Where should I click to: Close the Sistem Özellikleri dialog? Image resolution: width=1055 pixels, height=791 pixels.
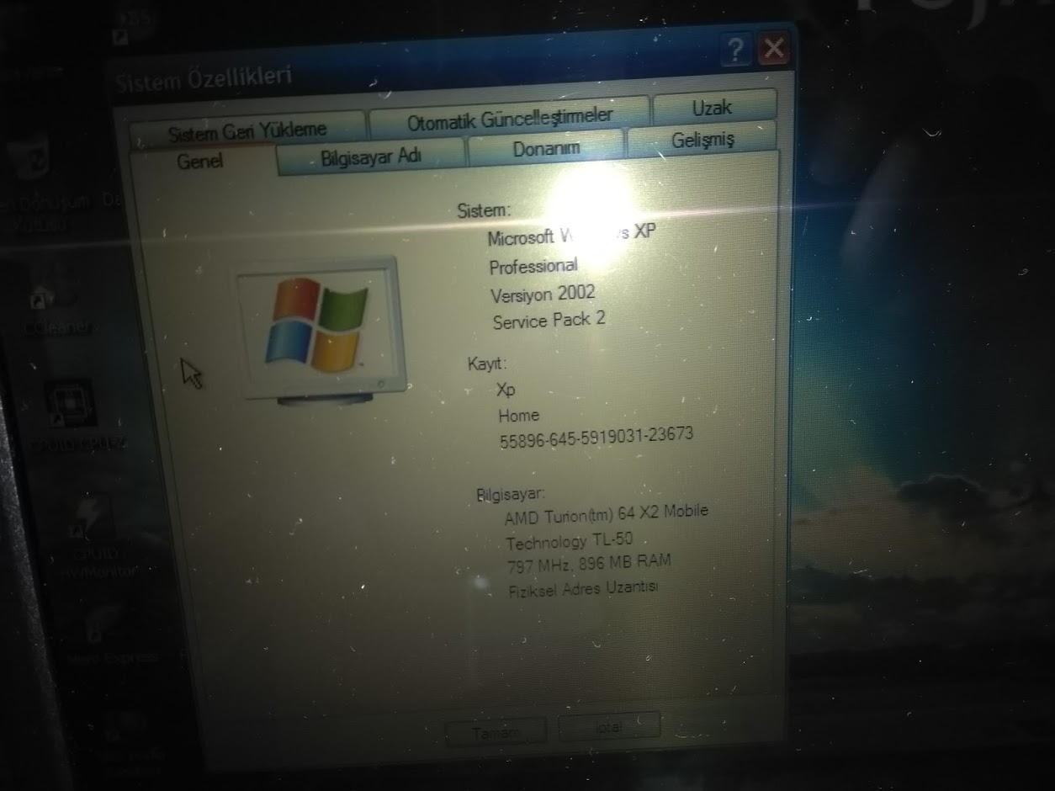pos(772,49)
